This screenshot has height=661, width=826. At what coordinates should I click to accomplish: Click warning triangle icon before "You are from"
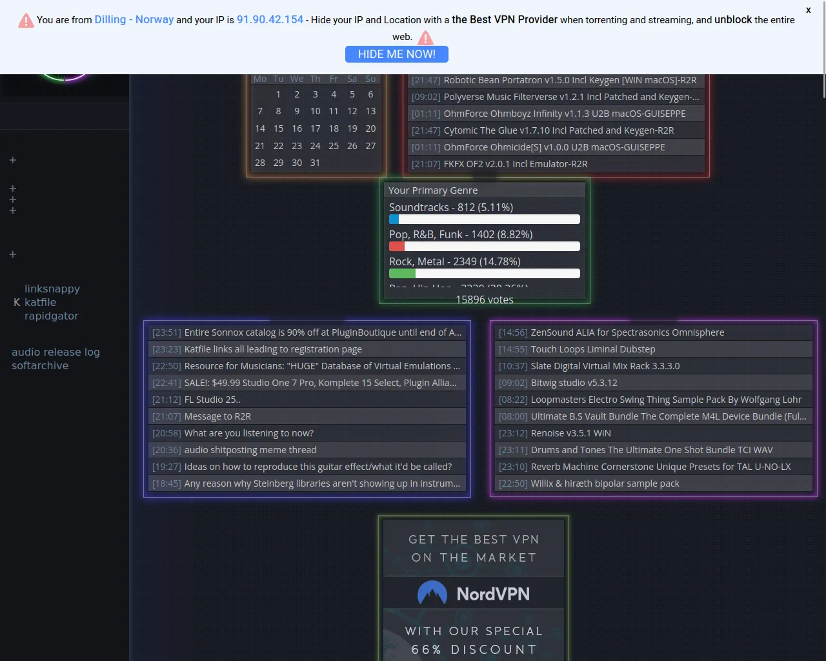[26, 21]
